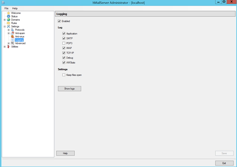
Task: Close the hMailServer Administrator window
Action: [x=232, y=2]
